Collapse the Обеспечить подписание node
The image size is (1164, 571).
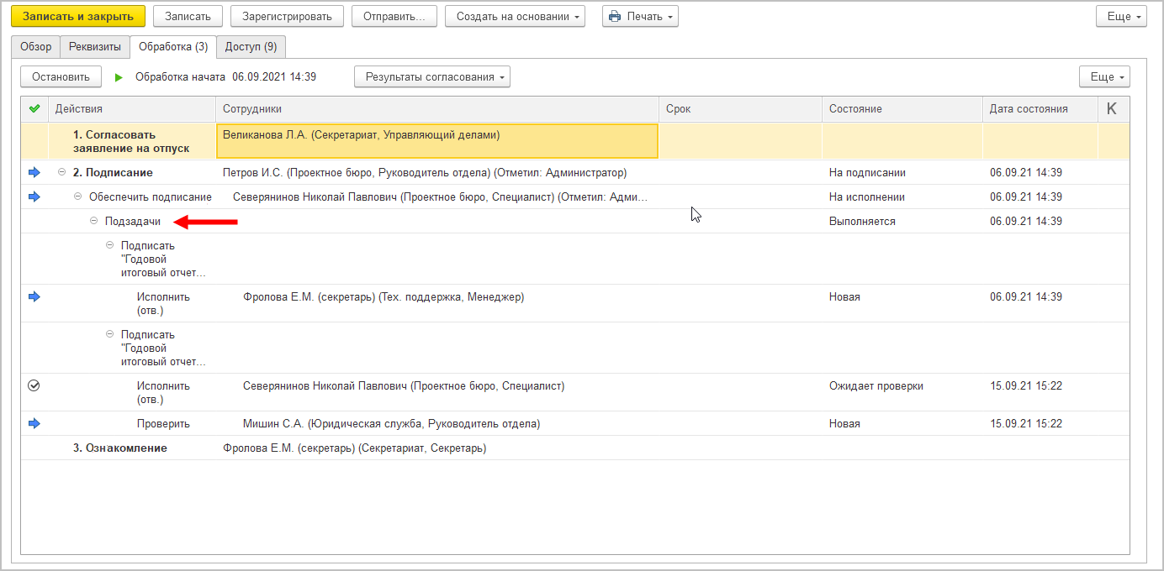[x=78, y=196]
